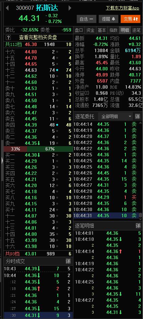The width and height of the screenshot is (143, 319).
Task: Click the 33% sell ratio bar
Action: point(16,149)
